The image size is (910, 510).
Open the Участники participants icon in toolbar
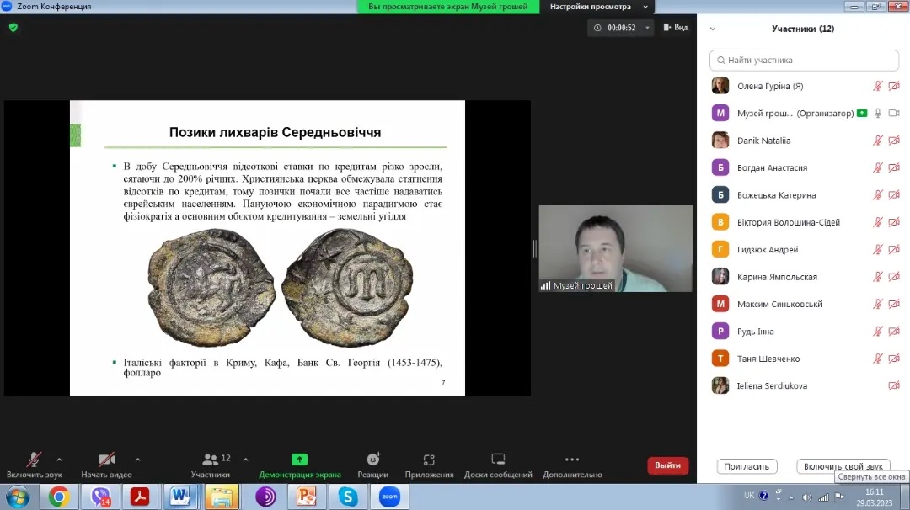[x=210, y=460]
